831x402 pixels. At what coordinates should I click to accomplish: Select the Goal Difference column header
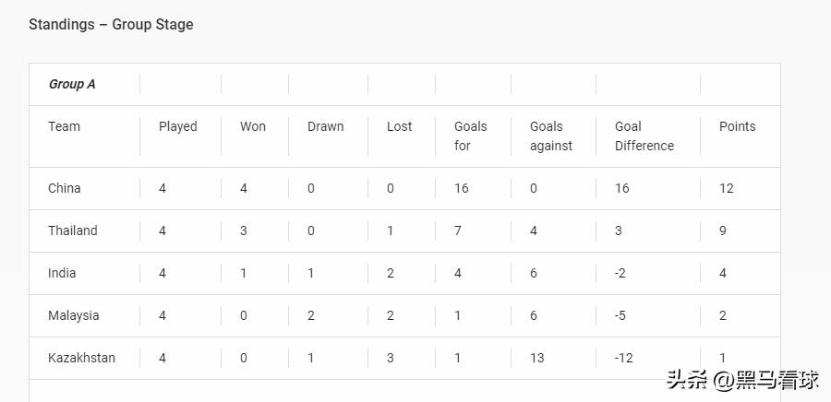click(644, 136)
